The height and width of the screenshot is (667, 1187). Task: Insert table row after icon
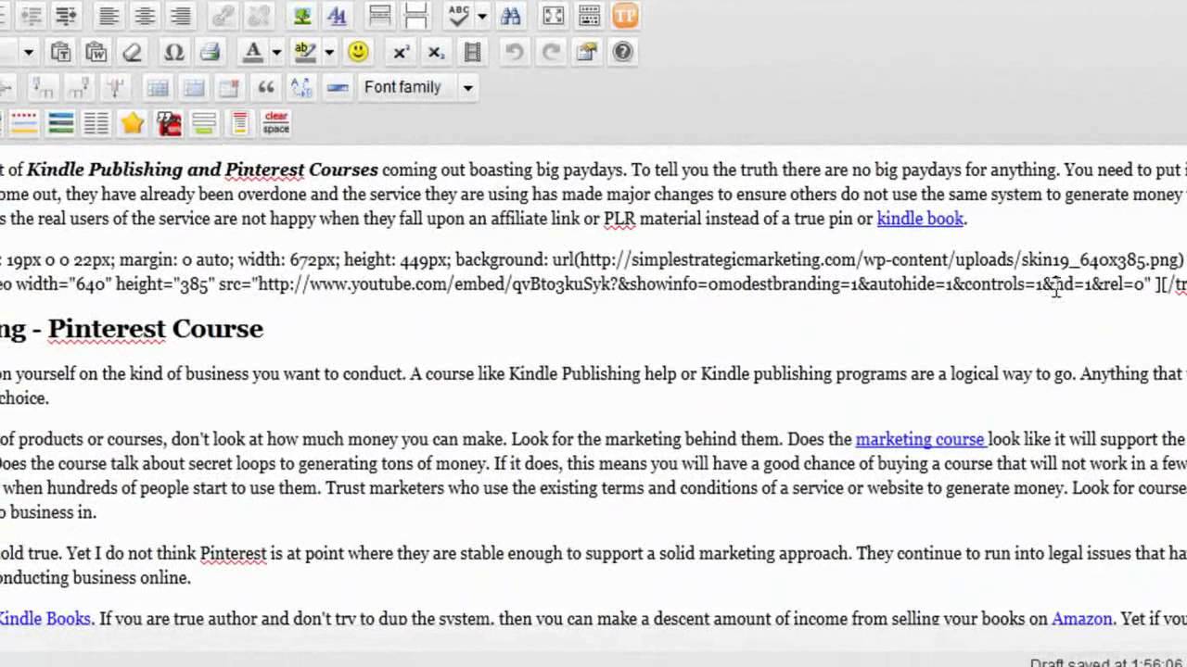point(78,87)
